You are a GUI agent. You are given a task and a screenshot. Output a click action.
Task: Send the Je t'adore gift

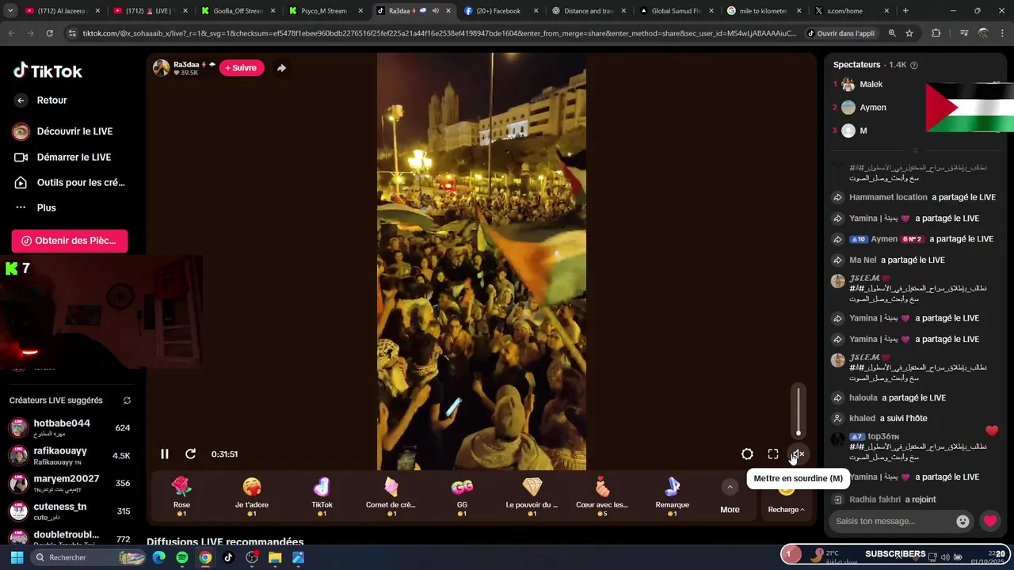coord(252,496)
